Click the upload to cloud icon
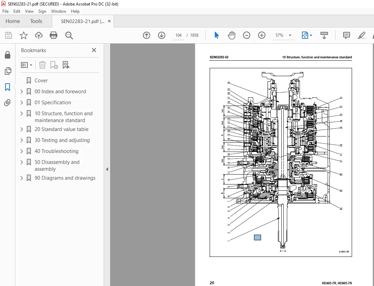The width and height of the screenshot is (374, 286). 39,35
